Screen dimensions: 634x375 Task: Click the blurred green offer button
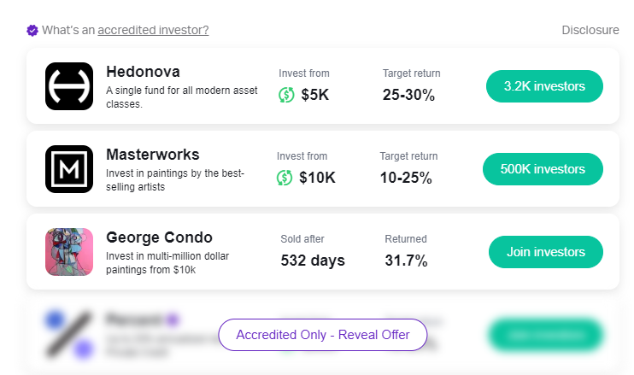(546, 335)
